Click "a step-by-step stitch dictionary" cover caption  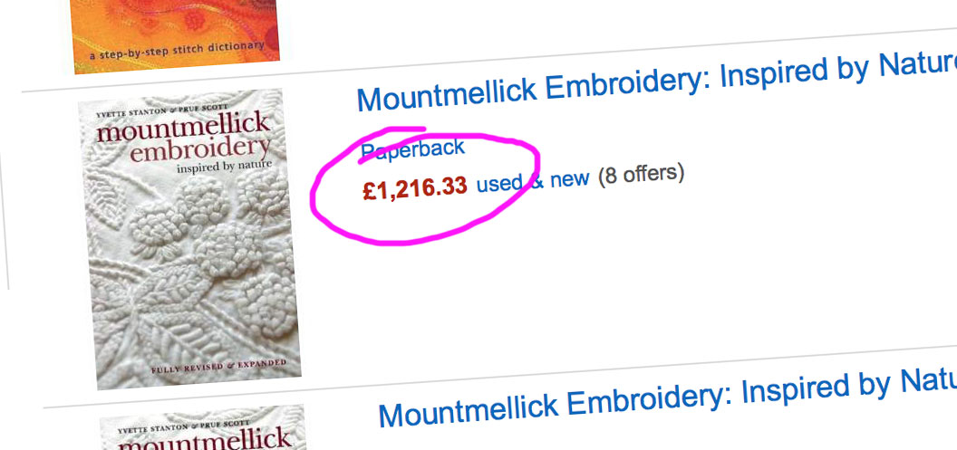[x=179, y=52]
